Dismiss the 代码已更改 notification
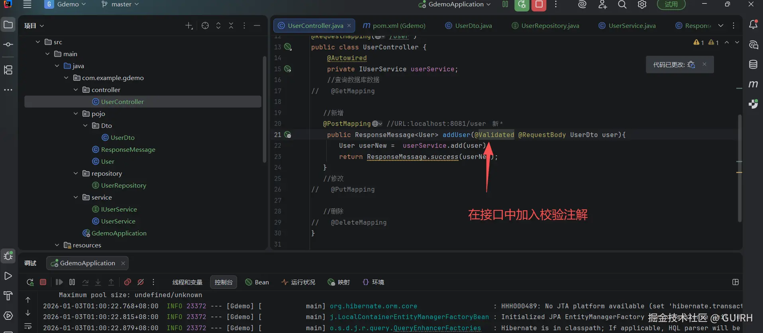Screen dimensions: 763x333 pyautogui.click(x=704, y=64)
